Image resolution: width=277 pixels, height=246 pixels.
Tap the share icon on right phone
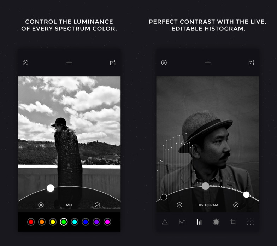coord(251,63)
